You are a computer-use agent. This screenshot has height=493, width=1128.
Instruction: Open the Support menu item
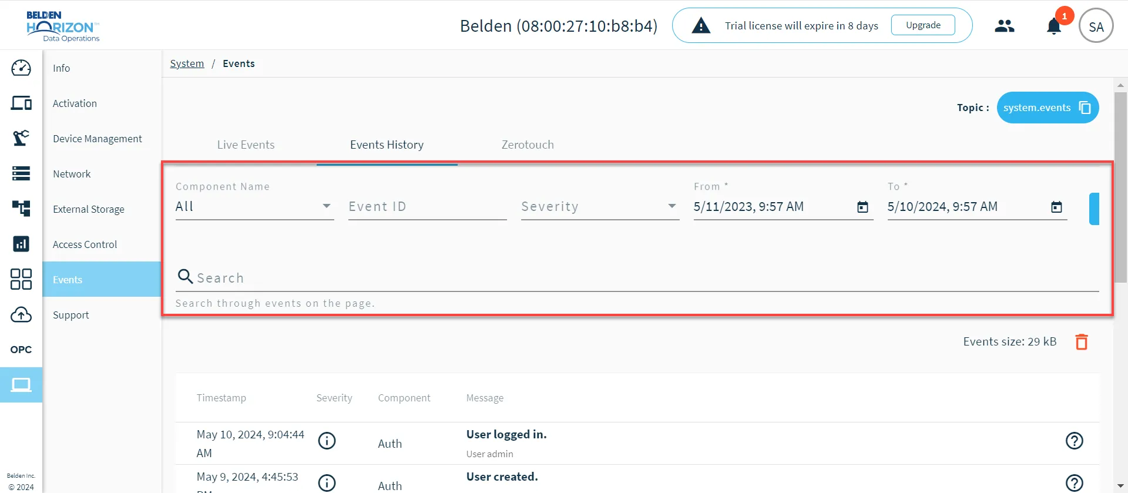[102, 315]
